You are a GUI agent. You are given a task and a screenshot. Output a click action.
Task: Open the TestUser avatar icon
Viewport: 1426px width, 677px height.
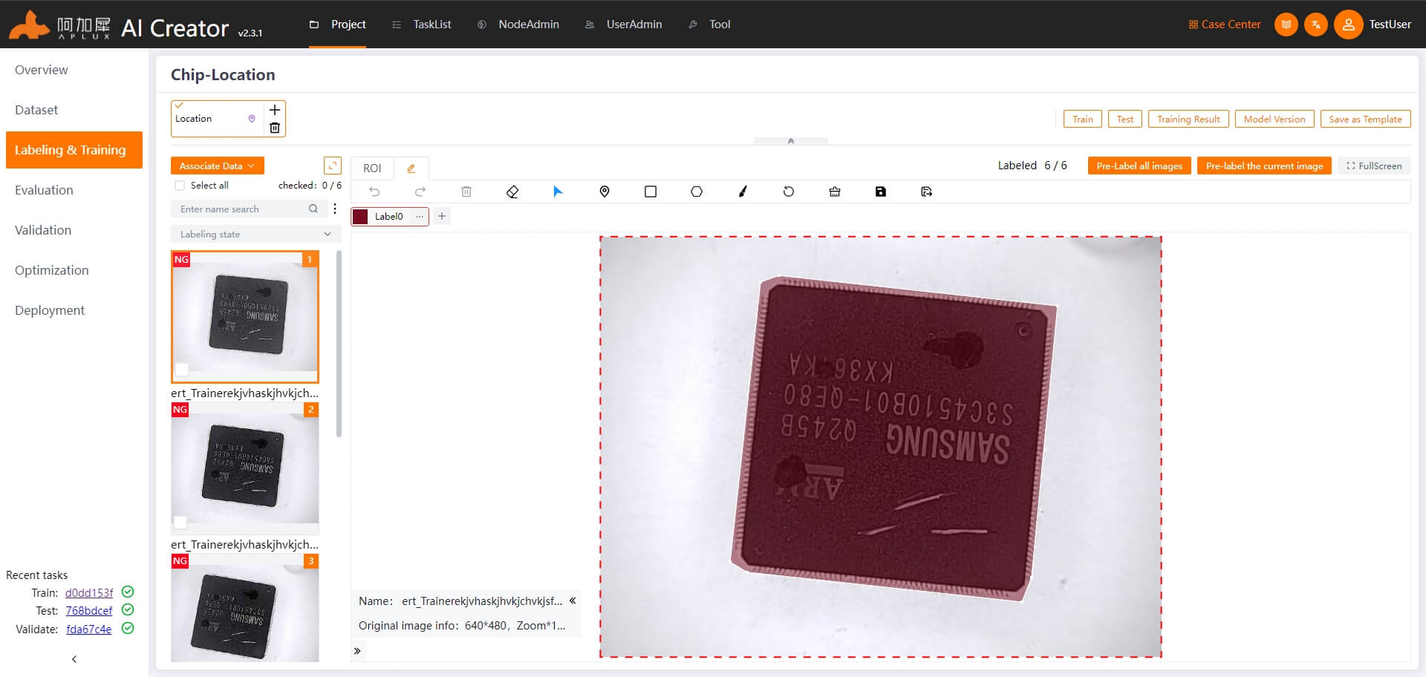(x=1348, y=24)
